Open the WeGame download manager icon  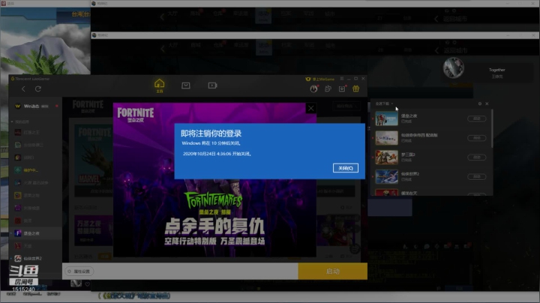[342, 88]
